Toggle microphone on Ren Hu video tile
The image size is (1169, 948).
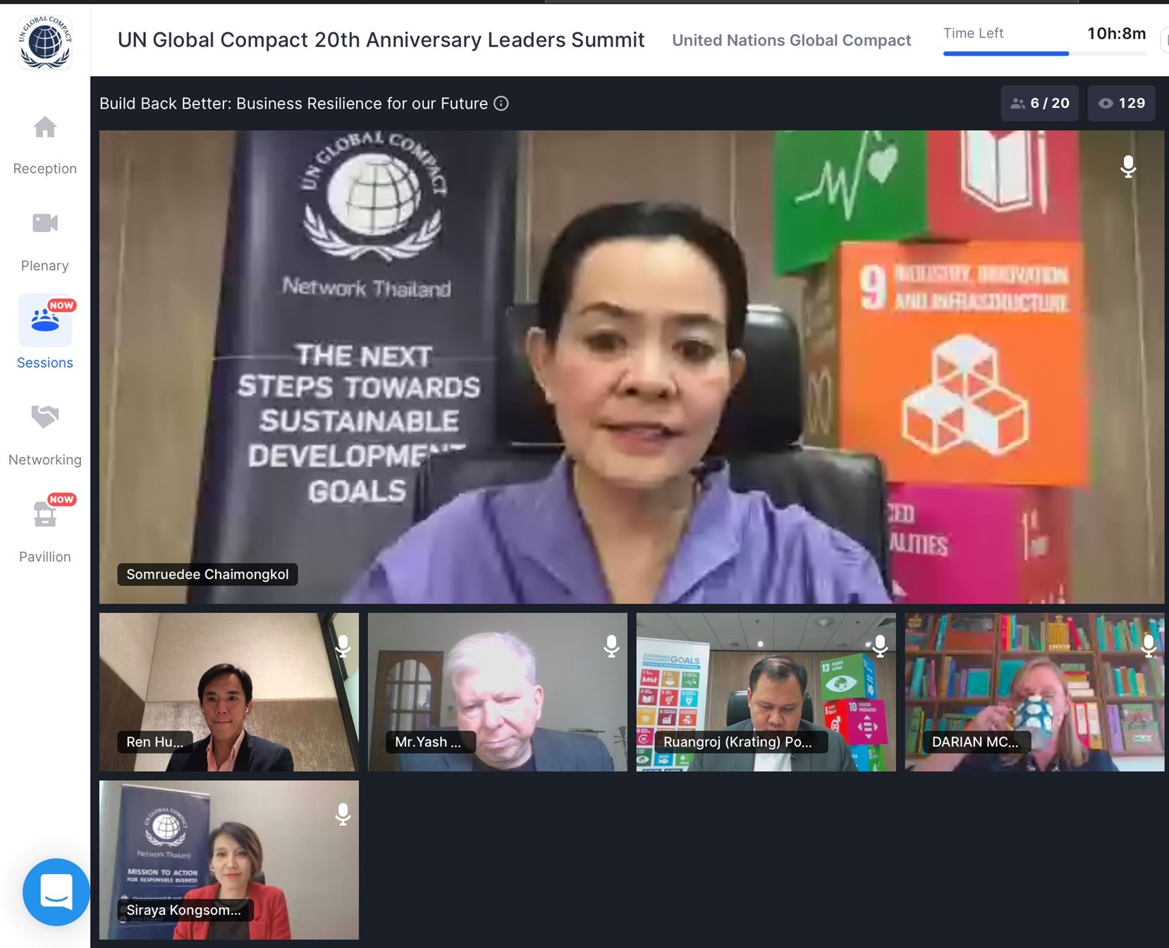tap(343, 645)
